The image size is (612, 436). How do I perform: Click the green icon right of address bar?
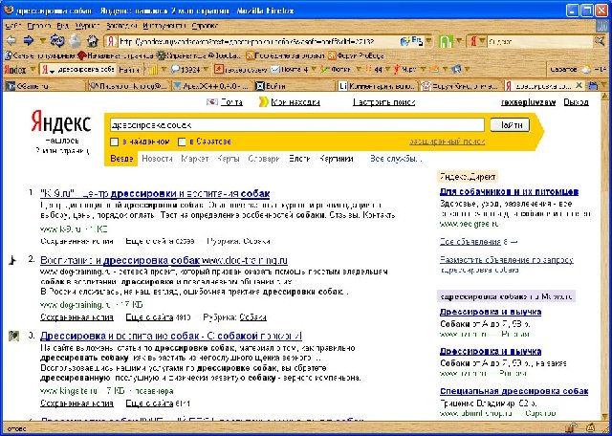click(x=446, y=41)
